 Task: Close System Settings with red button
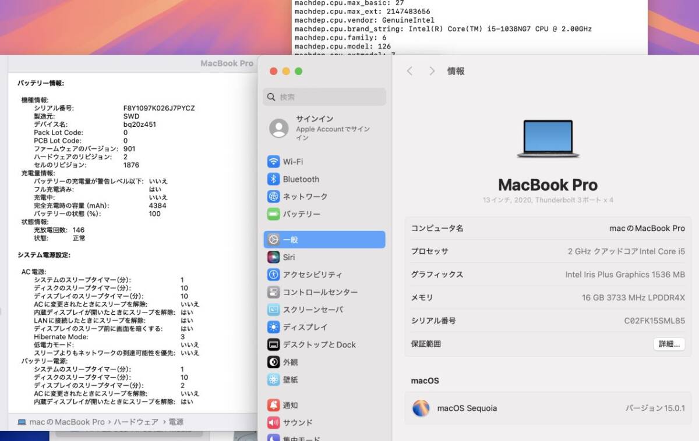pyautogui.click(x=273, y=71)
